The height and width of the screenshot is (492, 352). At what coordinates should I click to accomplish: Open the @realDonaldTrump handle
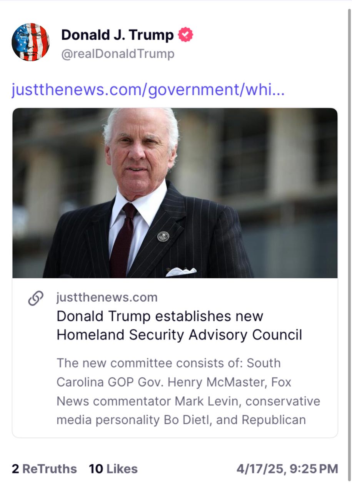(118, 54)
